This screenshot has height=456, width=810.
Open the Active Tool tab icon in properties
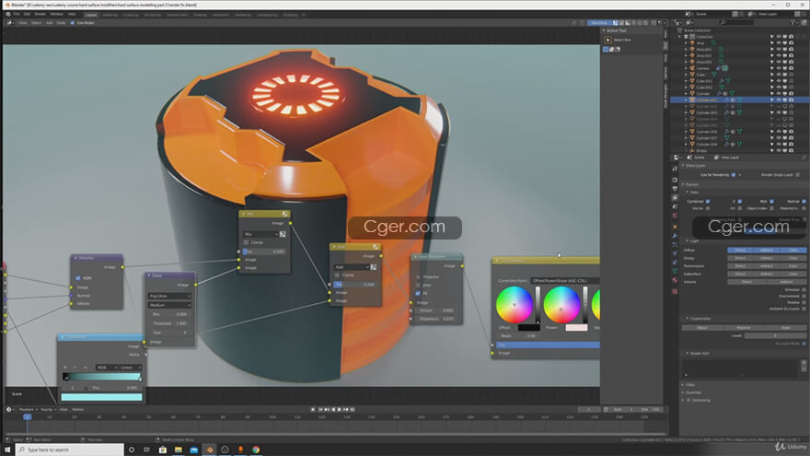click(675, 169)
